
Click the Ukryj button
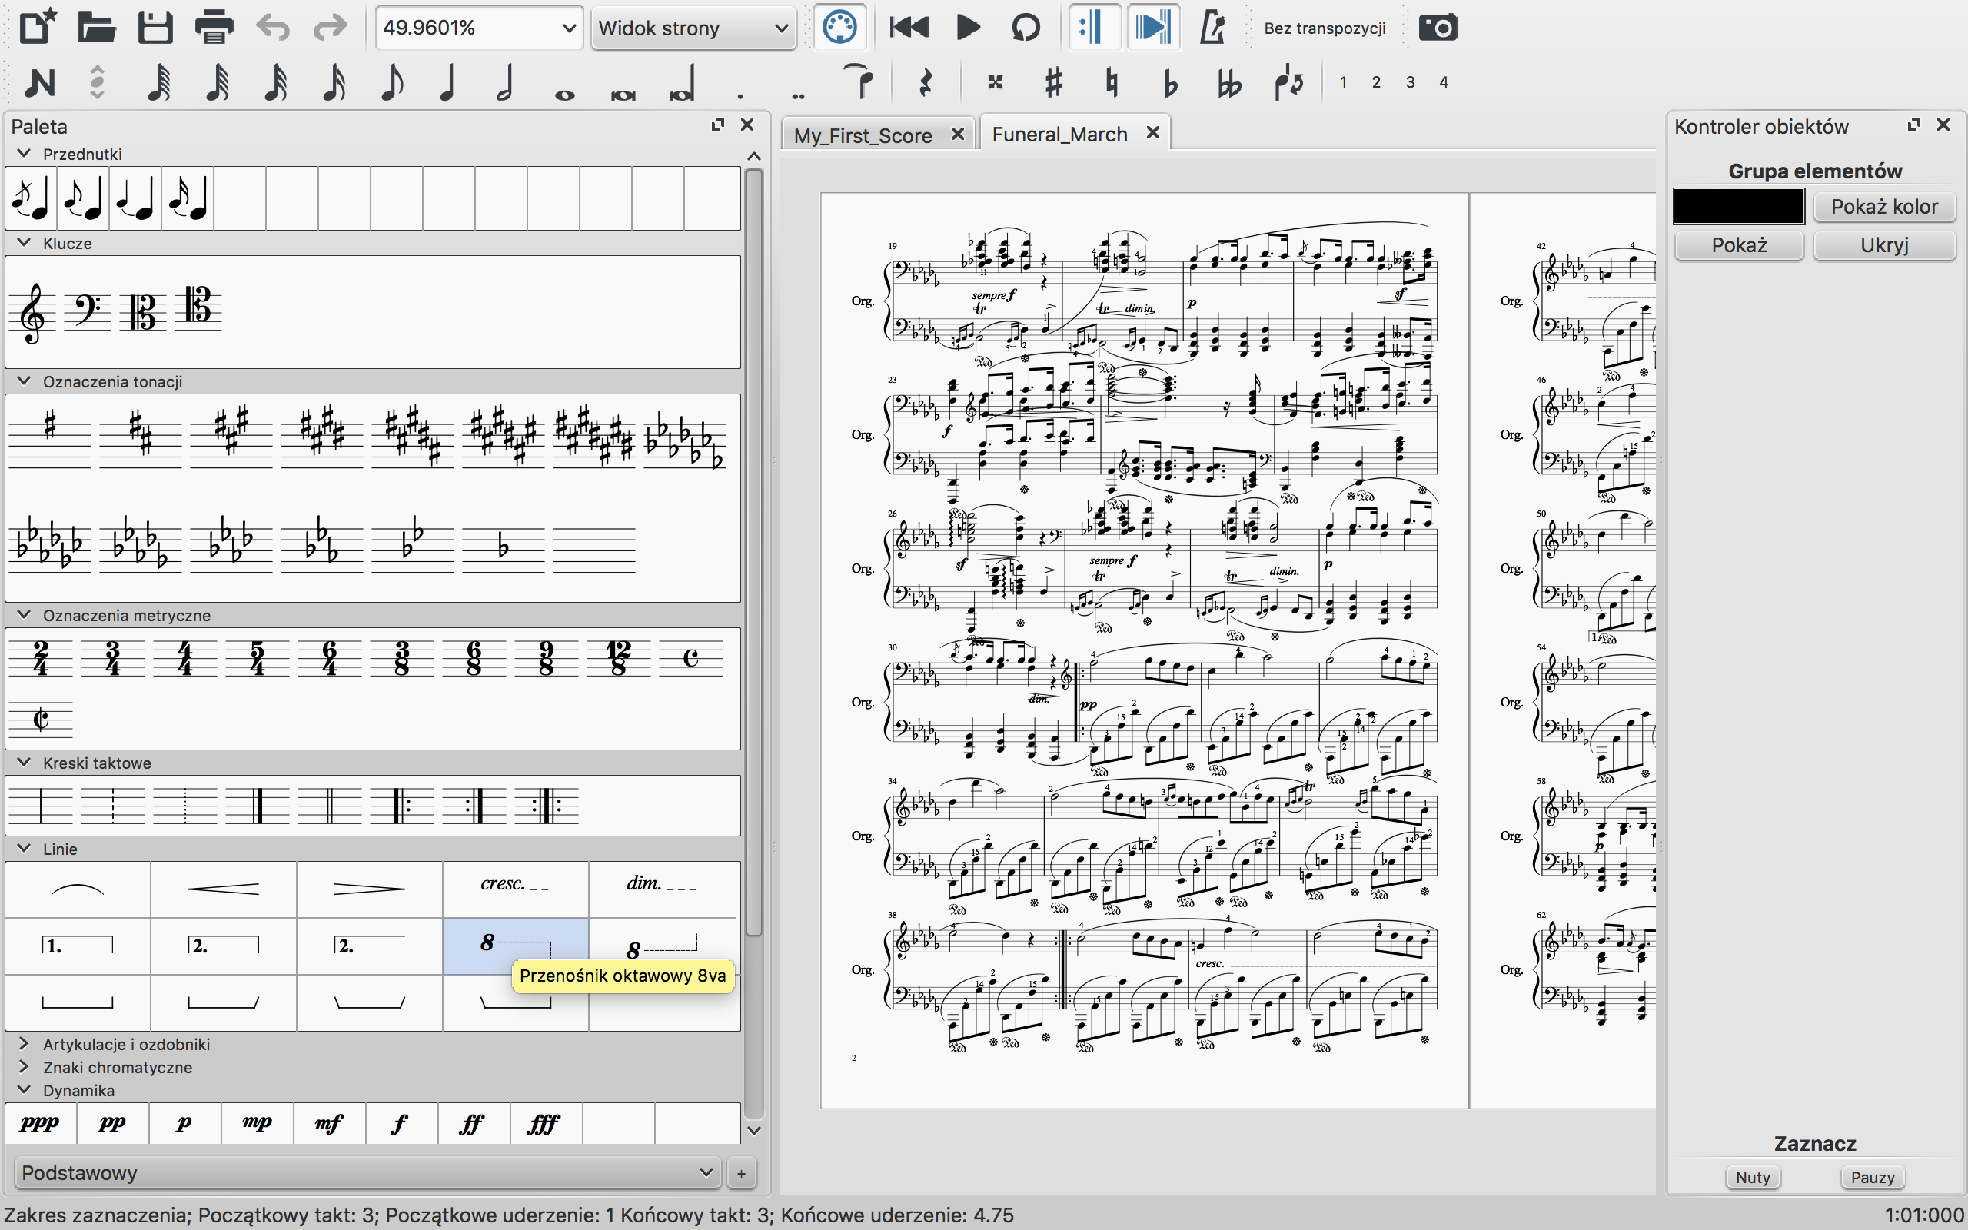coord(1883,245)
